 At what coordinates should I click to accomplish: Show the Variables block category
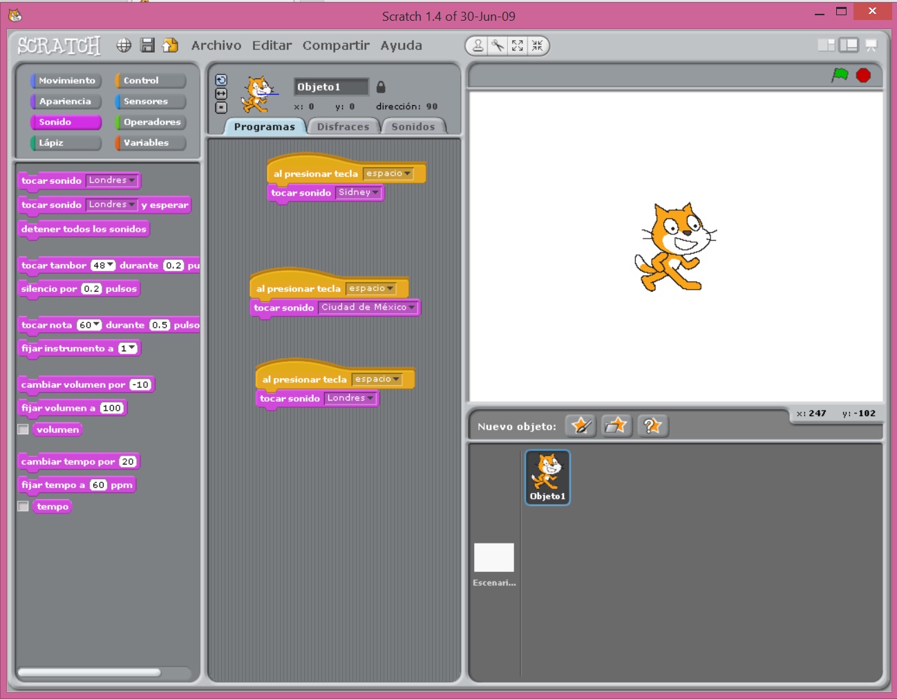[x=151, y=143]
